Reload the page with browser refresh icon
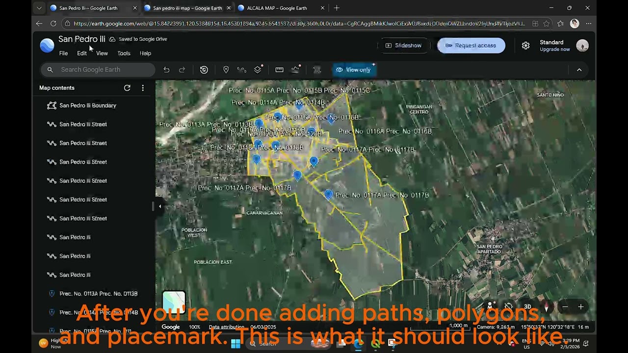Image resolution: width=628 pixels, height=353 pixels. click(53, 24)
